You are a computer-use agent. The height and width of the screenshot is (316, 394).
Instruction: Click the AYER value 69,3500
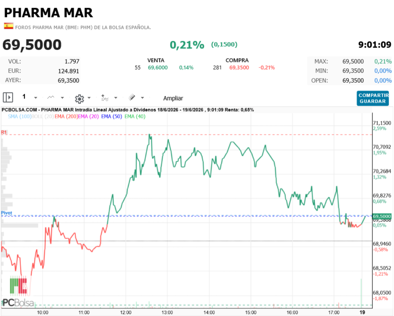[68, 81]
